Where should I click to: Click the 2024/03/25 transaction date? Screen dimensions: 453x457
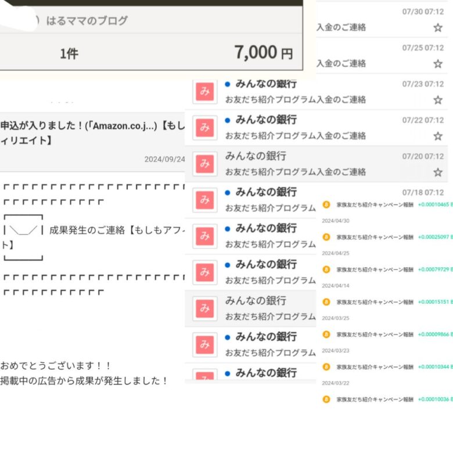(x=336, y=318)
